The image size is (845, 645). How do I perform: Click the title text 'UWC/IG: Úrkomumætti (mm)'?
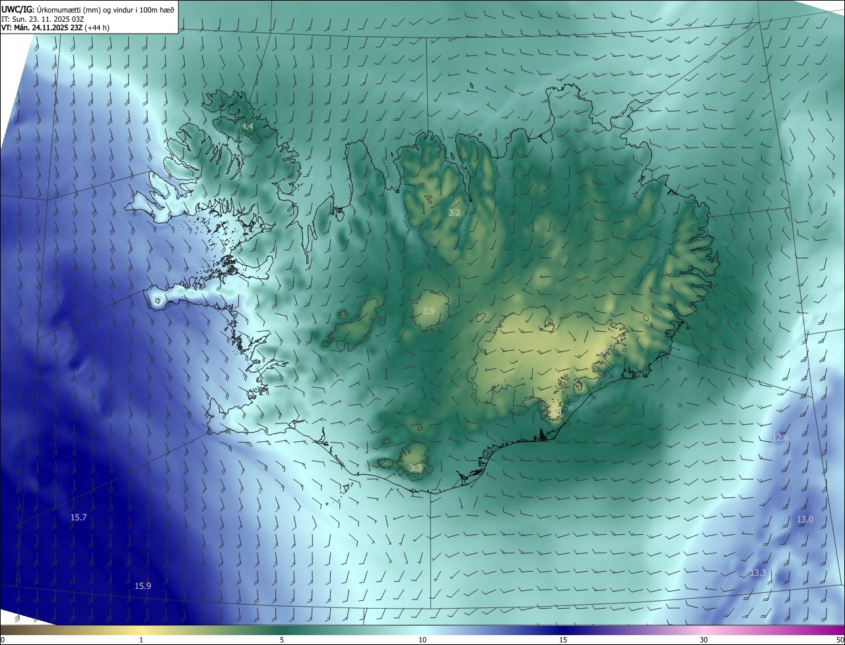50,9
